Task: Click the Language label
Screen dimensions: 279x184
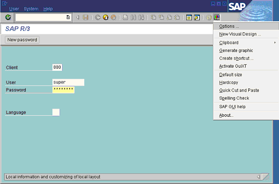Action: pos(16,112)
